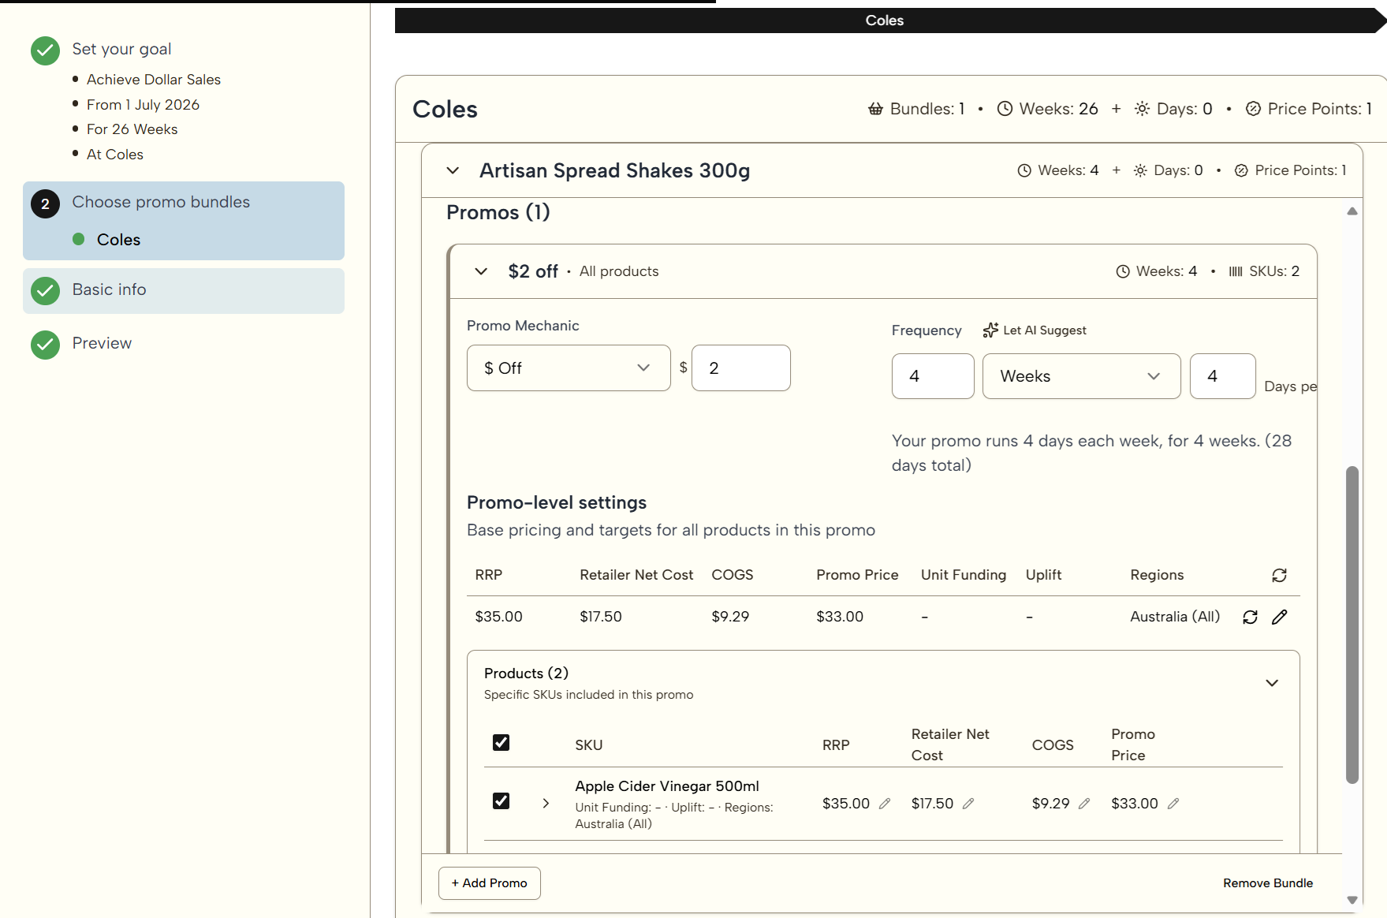
Task: Click the Basic info green checkmark
Action: point(45,291)
